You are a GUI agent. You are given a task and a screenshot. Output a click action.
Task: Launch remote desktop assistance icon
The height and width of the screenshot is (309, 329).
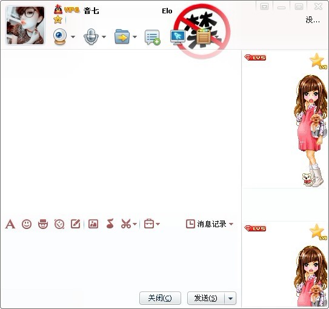pos(178,38)
